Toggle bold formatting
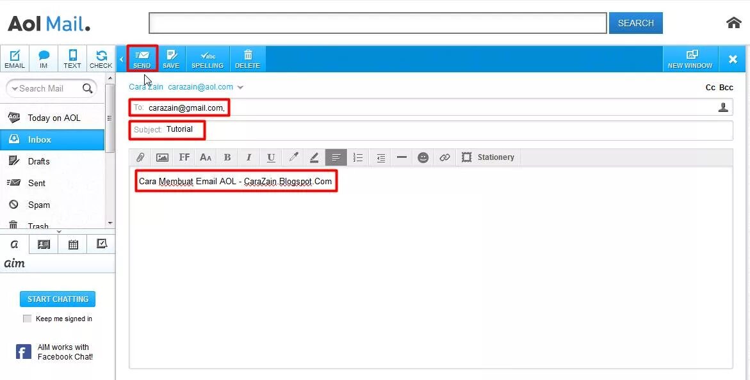Viewport: 750px width, 380px height. pos(227,157)
